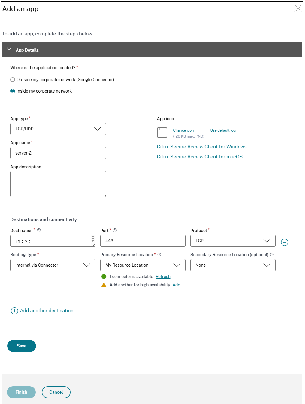Click the Refresh connector link
The image size is (305, 404).
[x=163, y=277]
